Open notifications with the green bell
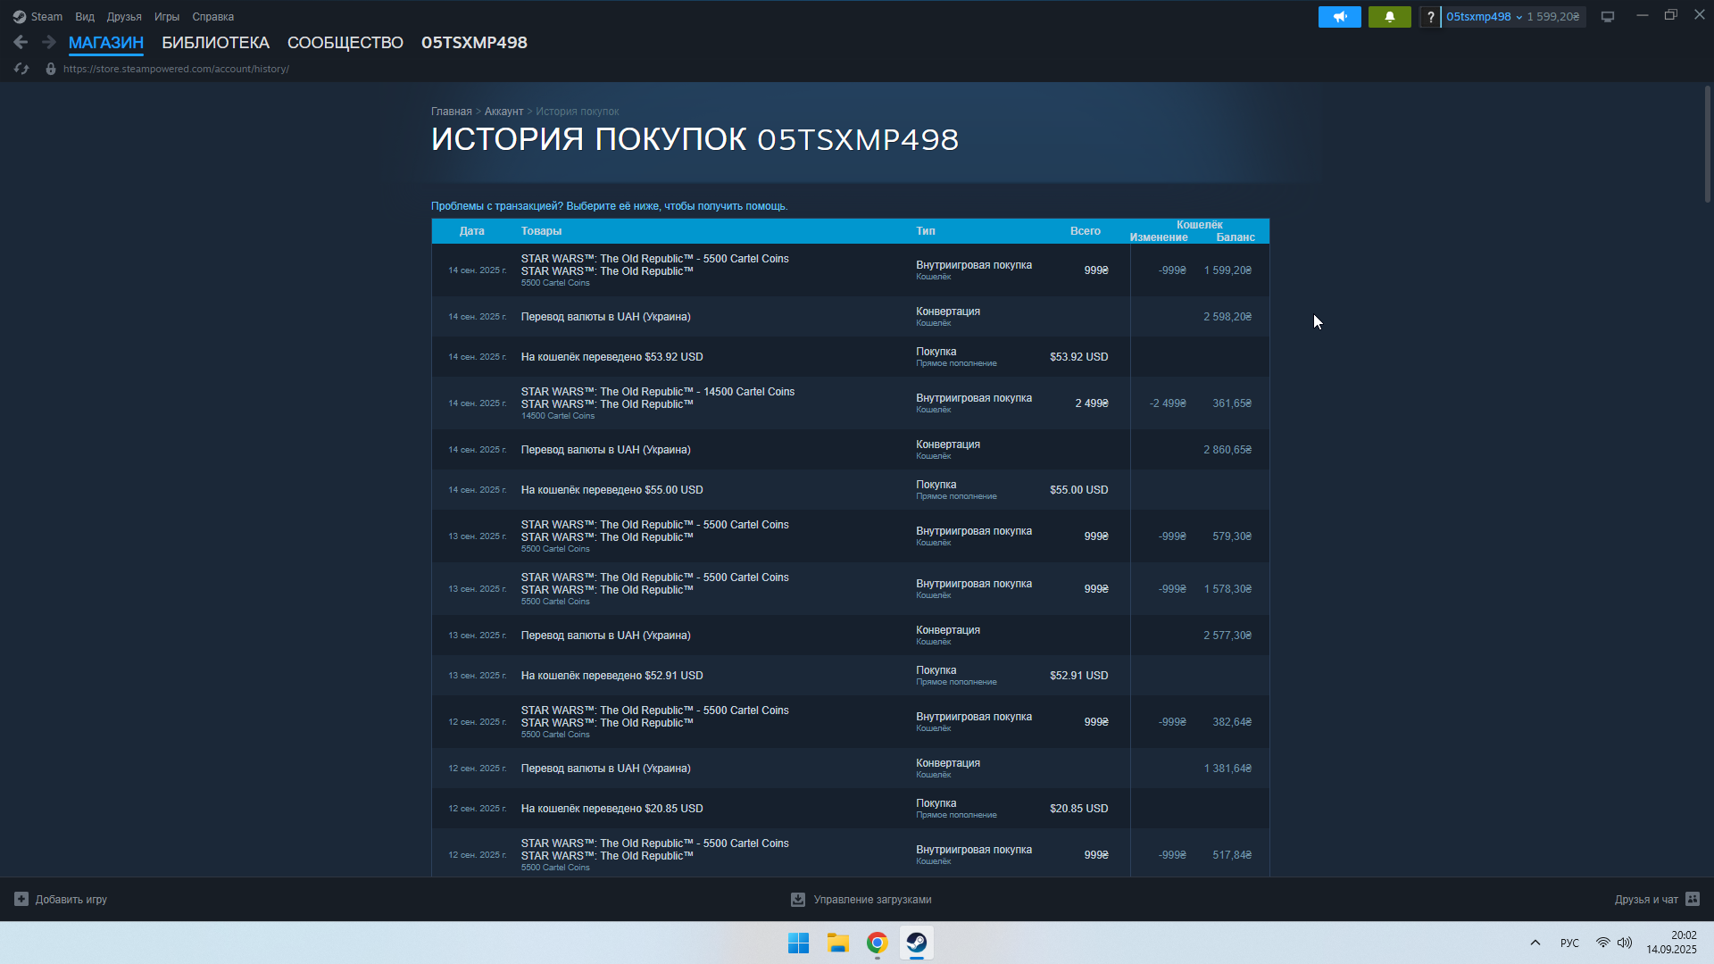Viewport: 1714px width, 964px height. [x=1389, y=17]
